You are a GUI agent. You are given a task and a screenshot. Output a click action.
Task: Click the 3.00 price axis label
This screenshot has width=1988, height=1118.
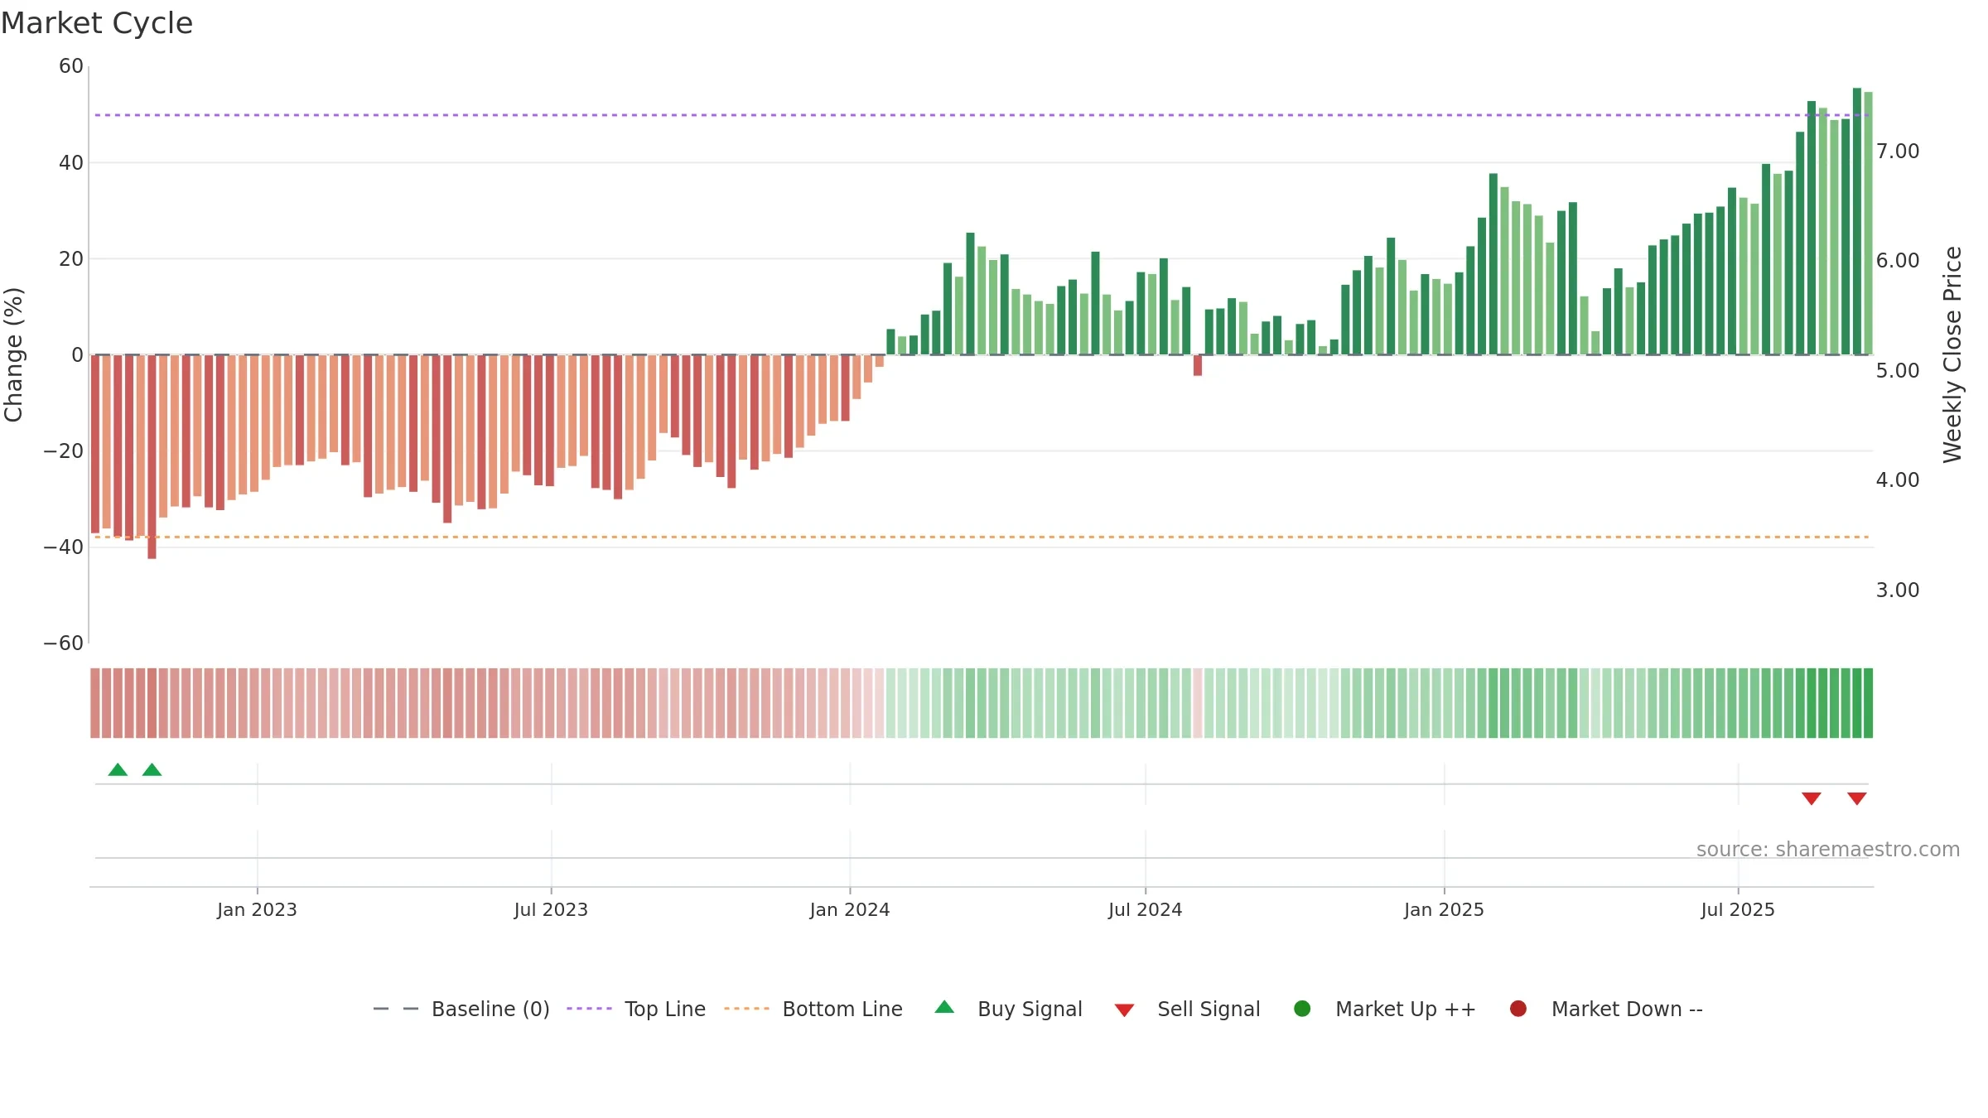pos(1898,590)
